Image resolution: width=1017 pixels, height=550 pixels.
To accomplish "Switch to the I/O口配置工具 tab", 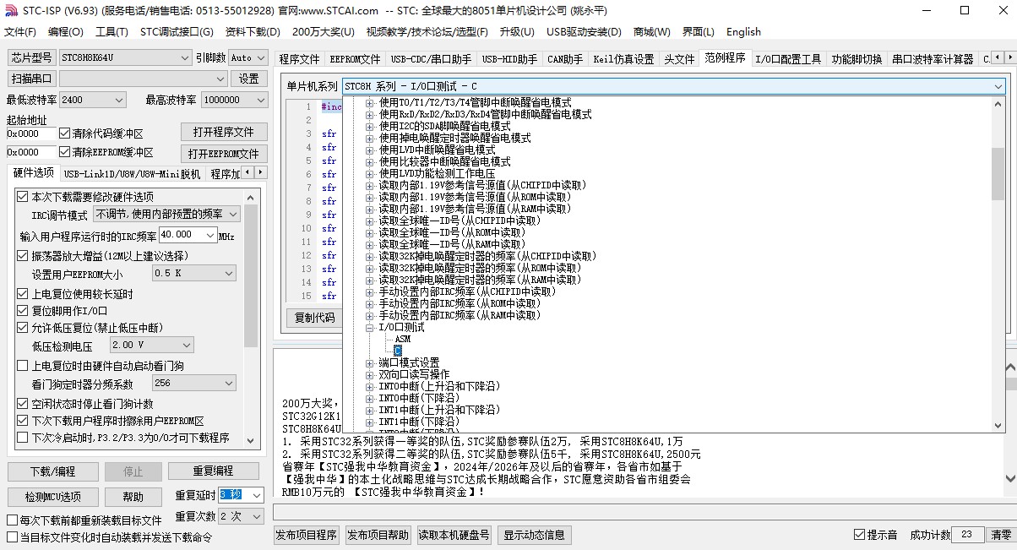I will coord(787,59).
